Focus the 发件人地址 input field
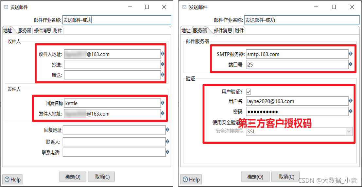 tap(112, 113)
